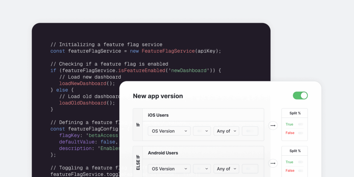This screenshot has width=354, height=177.
Task: Open the blank operator dropdown in iOS Users rule
Action: (202, 131)
